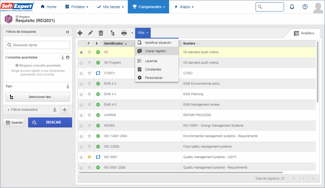Click the trash delete icon

tap(101, 33)
